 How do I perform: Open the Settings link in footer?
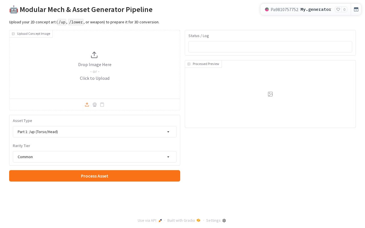pyautogui.click(x=216, y=221)
